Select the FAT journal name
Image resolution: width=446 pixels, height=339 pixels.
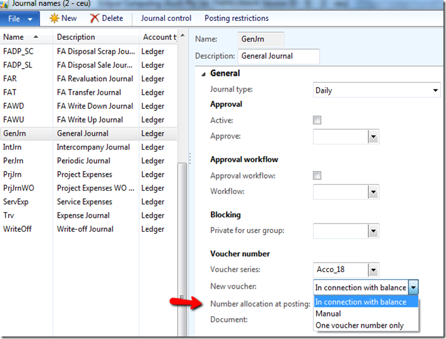pyautogui.click(x=9, y=93)
